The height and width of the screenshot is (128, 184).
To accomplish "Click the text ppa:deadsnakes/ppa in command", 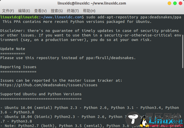I will click(161, 17).
